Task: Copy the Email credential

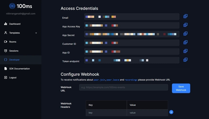Action: (x=185, y=16)
